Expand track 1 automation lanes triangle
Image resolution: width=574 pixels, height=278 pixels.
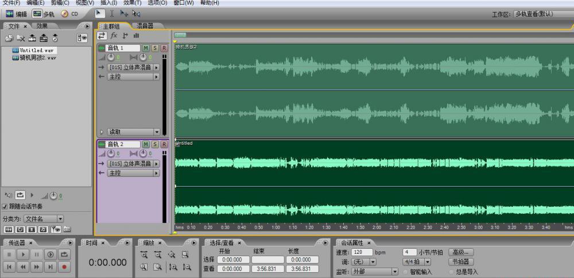102,132
